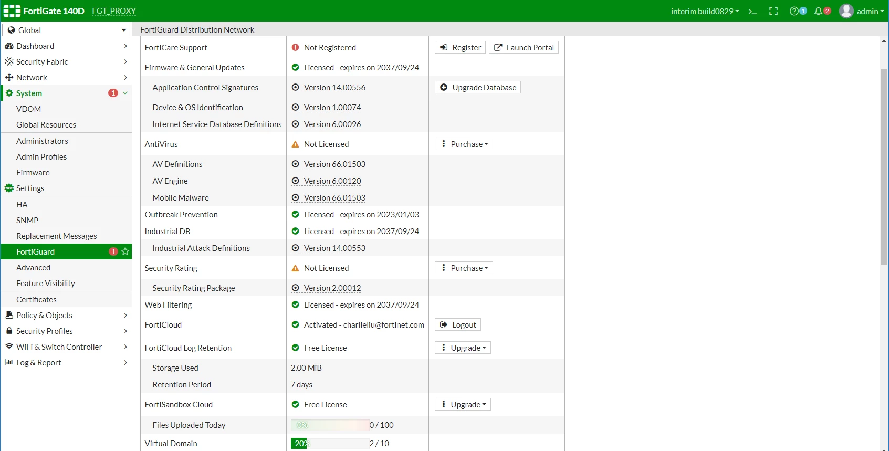Click the Security Fabric icon
This screenshot has height=451, width=889.
click(9, 61)
